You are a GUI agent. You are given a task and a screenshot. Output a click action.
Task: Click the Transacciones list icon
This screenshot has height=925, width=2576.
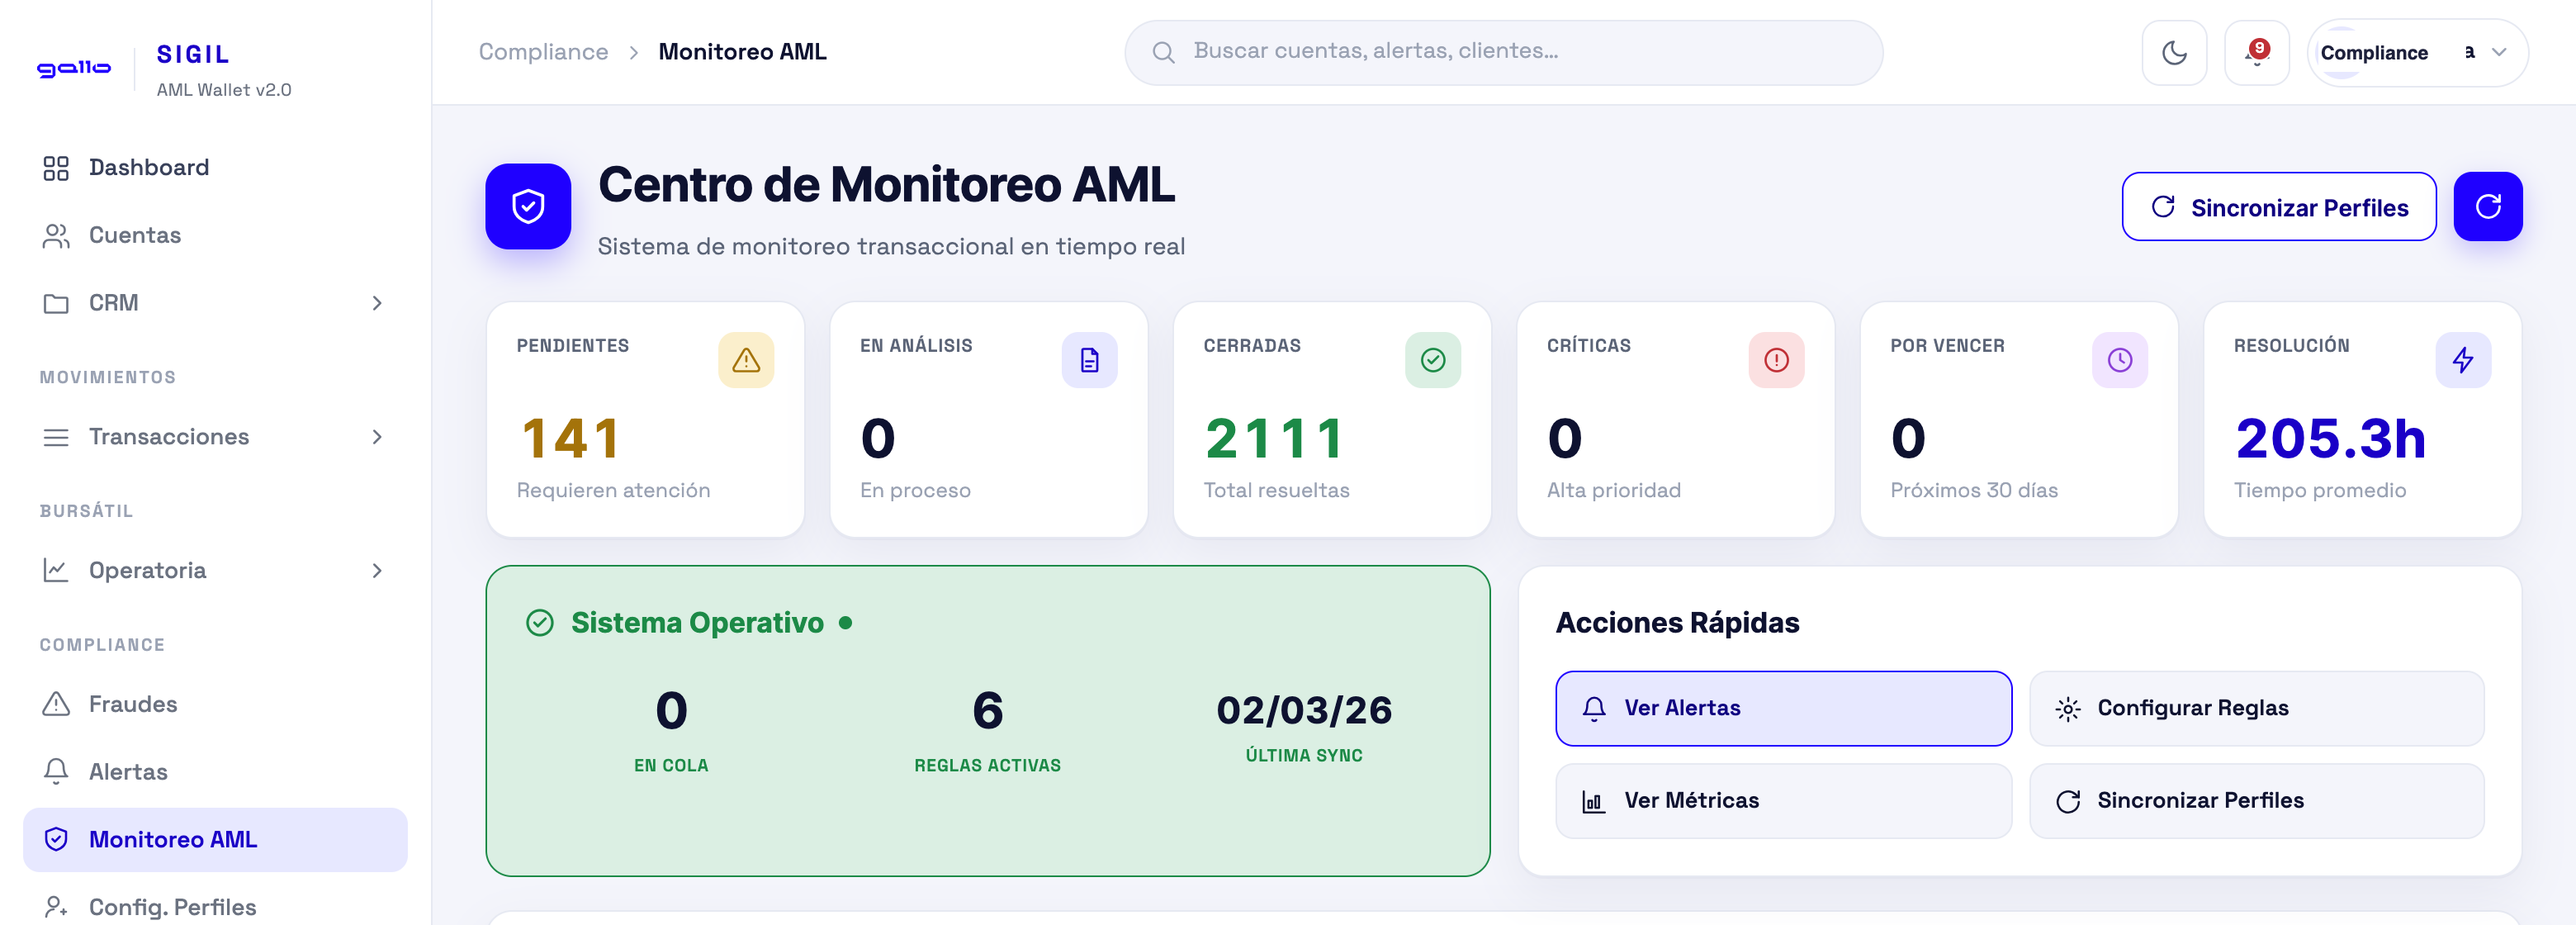click(56, 437)
